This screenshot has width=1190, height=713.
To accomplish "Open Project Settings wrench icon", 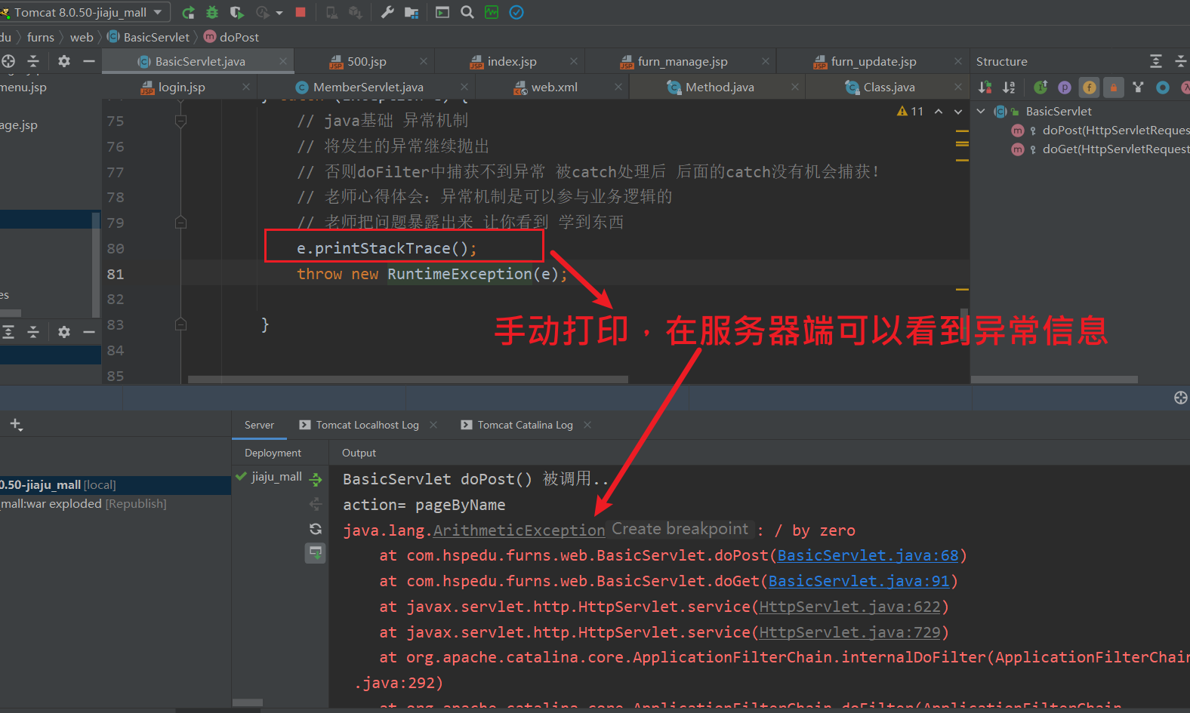I will tap(387, 12).
